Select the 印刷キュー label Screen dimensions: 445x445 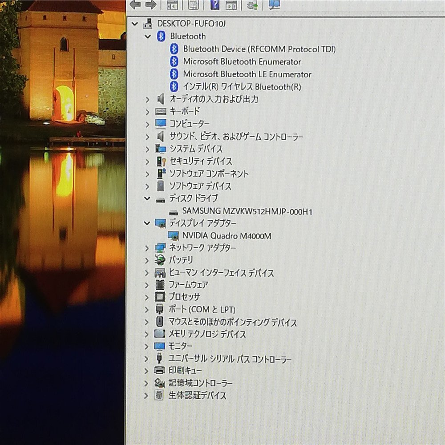pos(185,370)
